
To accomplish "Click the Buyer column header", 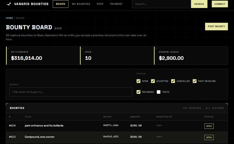I will (107, 117).
